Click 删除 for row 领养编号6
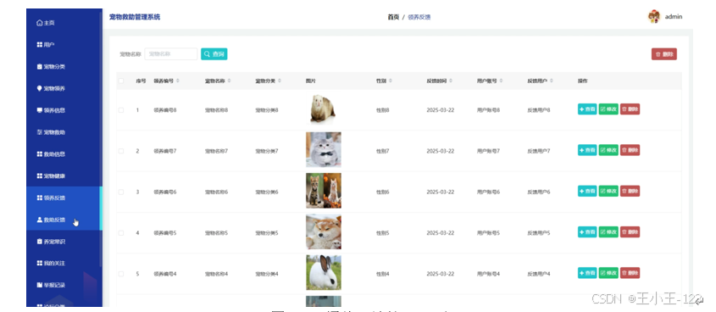The width and height of the screenshot is (716, 312). coord(630,191)
